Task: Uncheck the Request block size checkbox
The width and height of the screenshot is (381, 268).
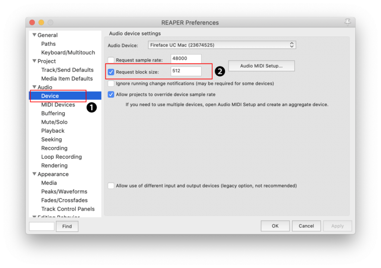Action: click(111, 72)
